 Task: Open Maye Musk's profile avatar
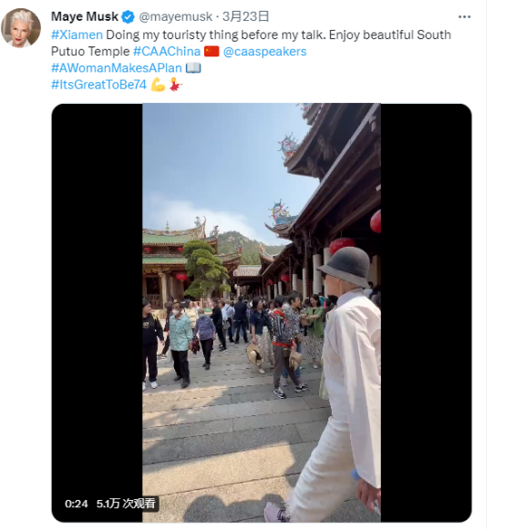21,27
